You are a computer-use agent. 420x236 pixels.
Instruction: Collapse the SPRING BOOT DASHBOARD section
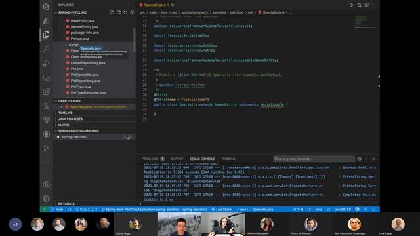point(77,131)
